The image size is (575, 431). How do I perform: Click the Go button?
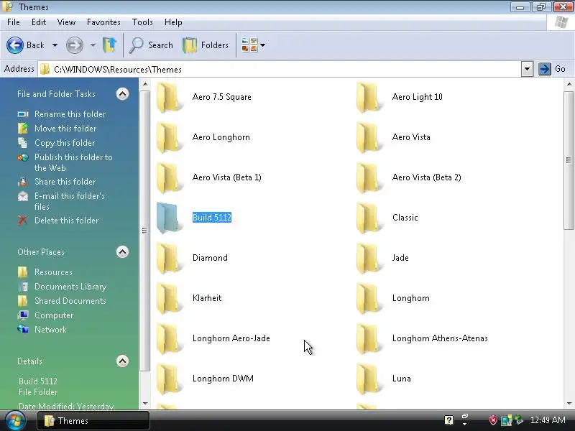552,69
